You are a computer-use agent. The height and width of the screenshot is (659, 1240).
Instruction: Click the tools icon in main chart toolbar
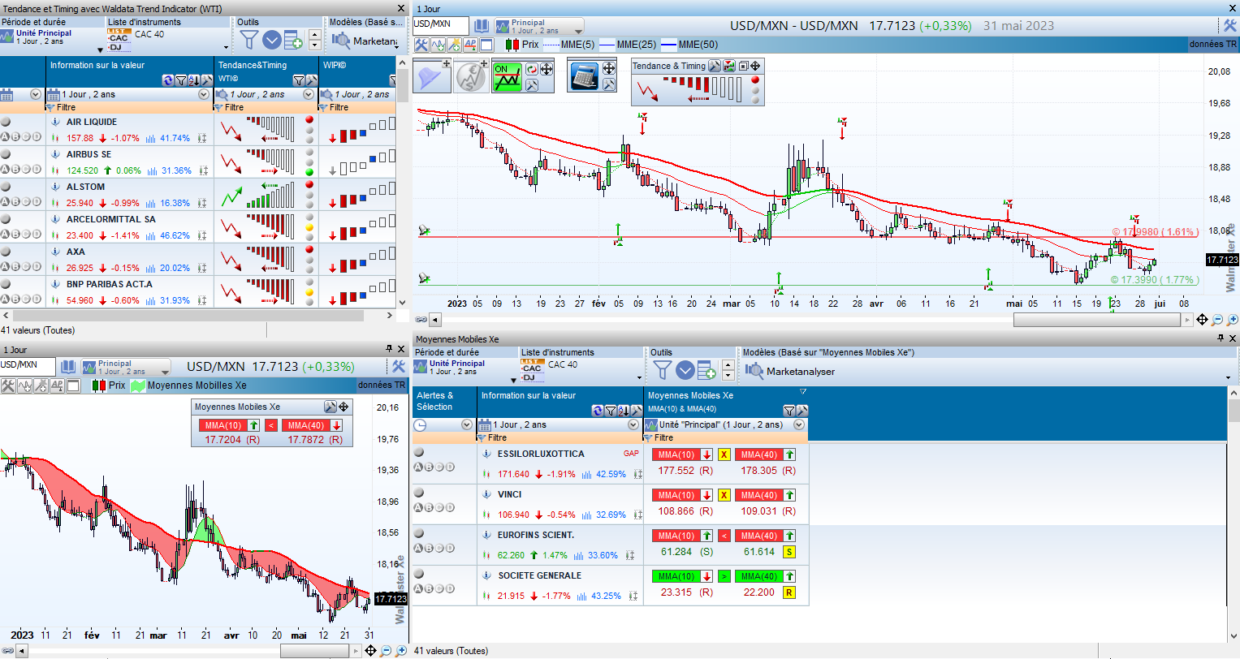tap(421, 45)
